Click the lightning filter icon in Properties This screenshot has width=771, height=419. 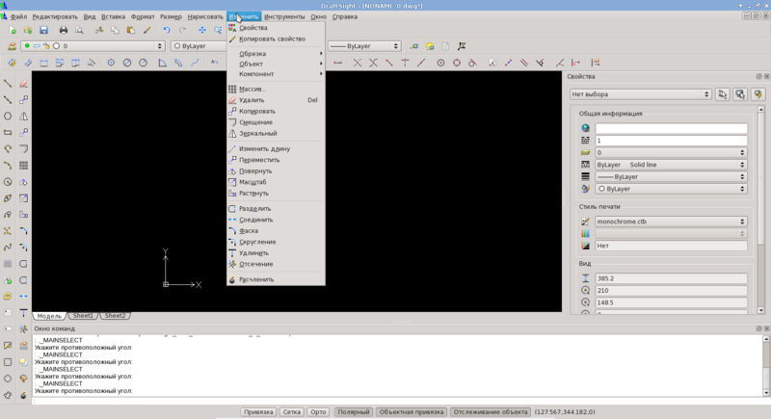[758, 94]
